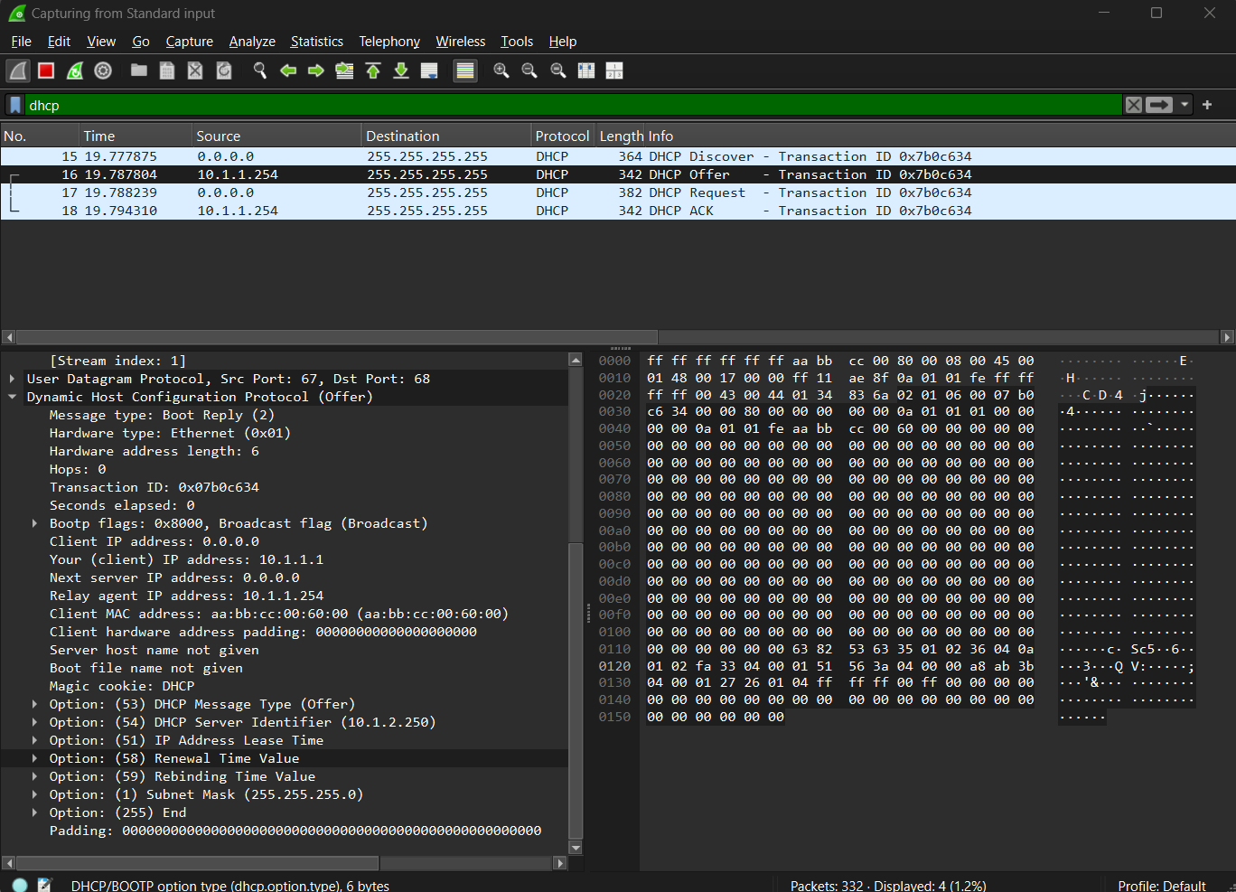Open the Analyze menu
The image size is (1236, 892).
pyautogui.click(x=252, y=42)
